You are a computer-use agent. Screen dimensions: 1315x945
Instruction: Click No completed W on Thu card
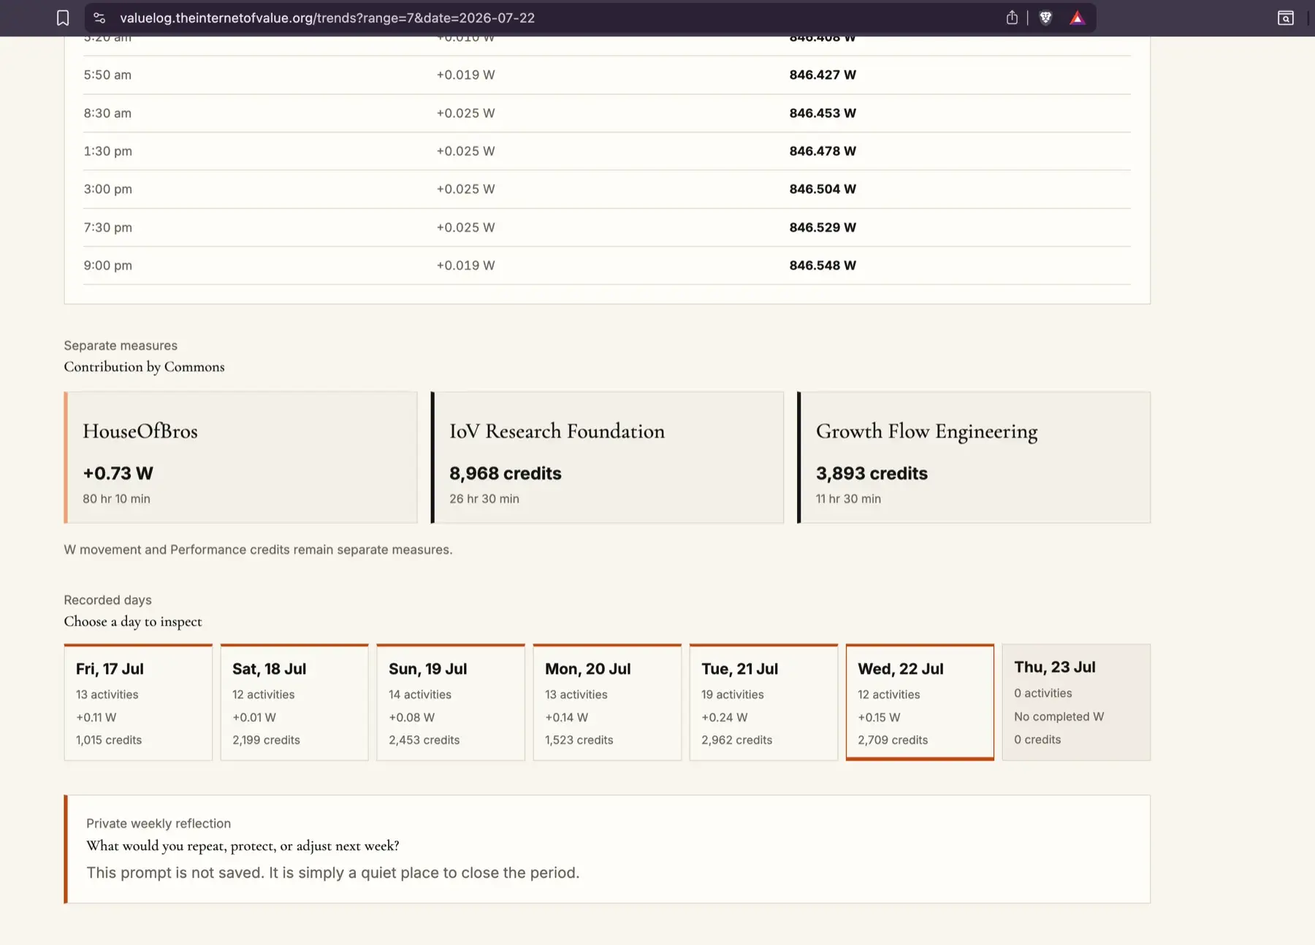coord(1059,716)
